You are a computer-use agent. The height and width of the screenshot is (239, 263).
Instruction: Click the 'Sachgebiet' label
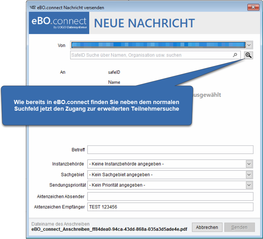[72, 175]
